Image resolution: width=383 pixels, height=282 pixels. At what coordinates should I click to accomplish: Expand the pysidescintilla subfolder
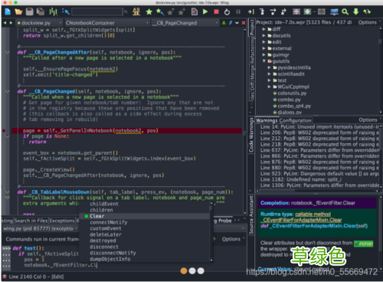click(269, 67)
